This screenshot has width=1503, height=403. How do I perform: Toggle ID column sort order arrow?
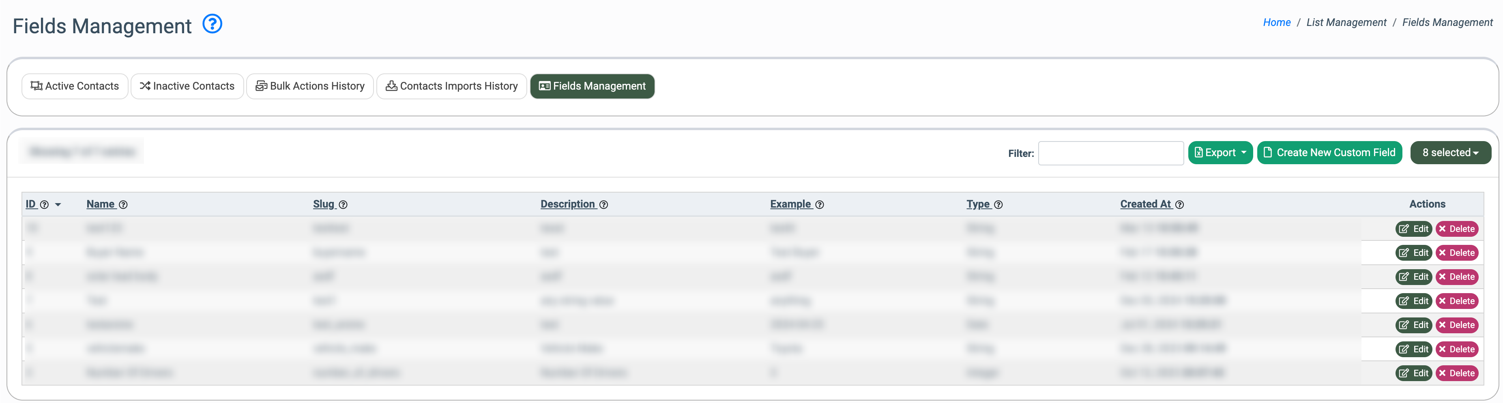58,205
